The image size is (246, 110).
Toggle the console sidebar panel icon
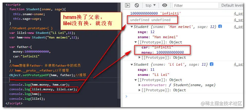[127, 5]
